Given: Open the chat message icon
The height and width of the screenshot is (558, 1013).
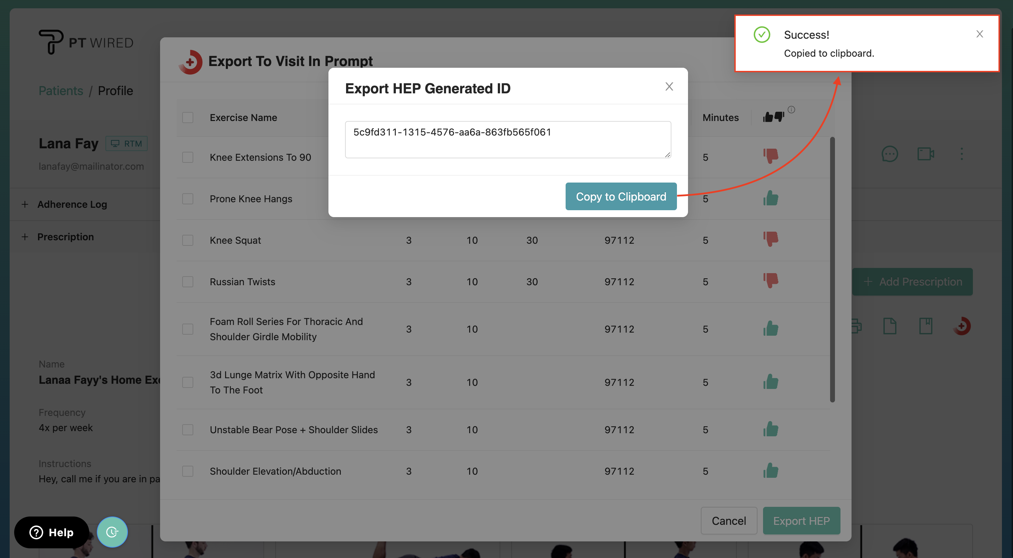Looking at the screenshot, I should coord(890,154).
